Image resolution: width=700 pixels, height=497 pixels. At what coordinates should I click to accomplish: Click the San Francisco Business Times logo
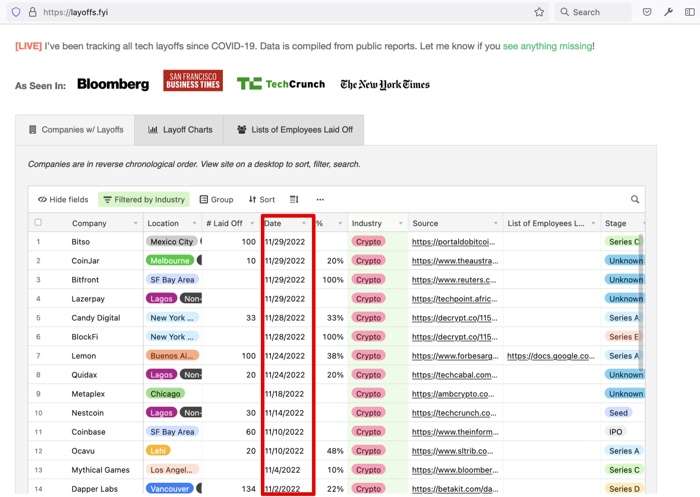[193, 80]
